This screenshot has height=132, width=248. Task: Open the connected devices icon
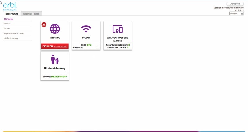(x=118, y=29)
